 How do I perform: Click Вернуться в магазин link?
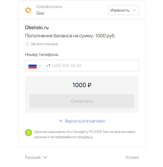[x=85, y=121]
